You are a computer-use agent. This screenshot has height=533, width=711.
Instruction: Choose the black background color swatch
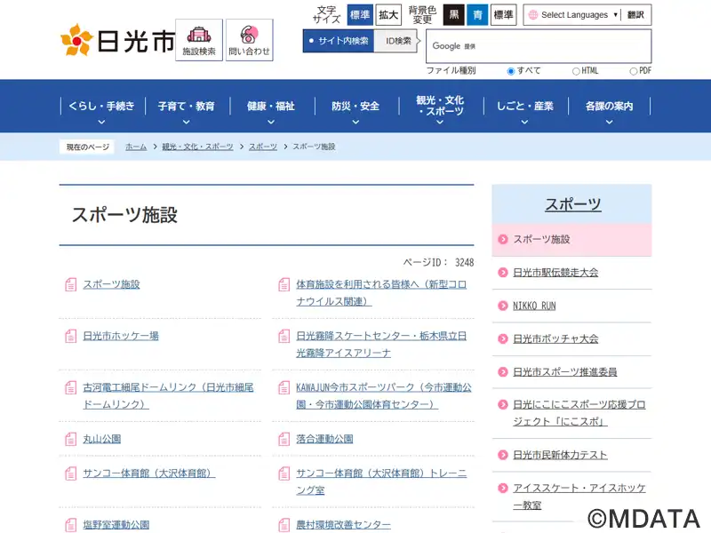[454, 15]
